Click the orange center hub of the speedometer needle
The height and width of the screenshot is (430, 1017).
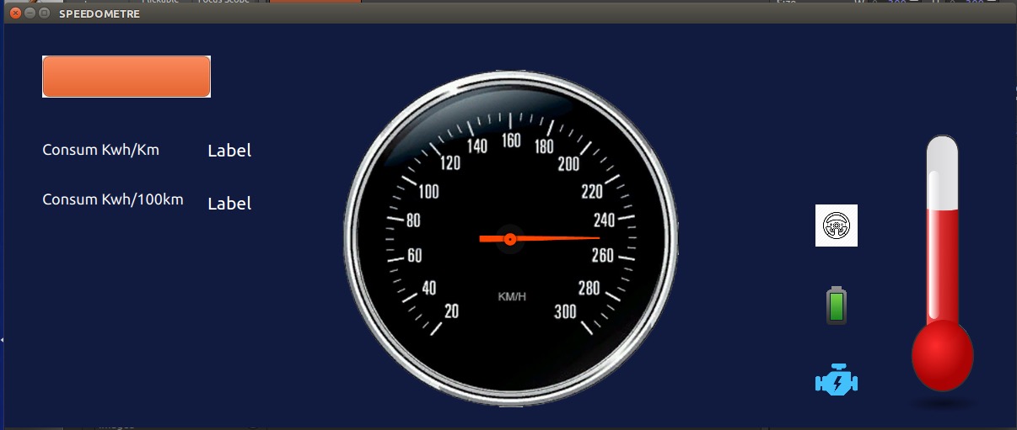509,239
